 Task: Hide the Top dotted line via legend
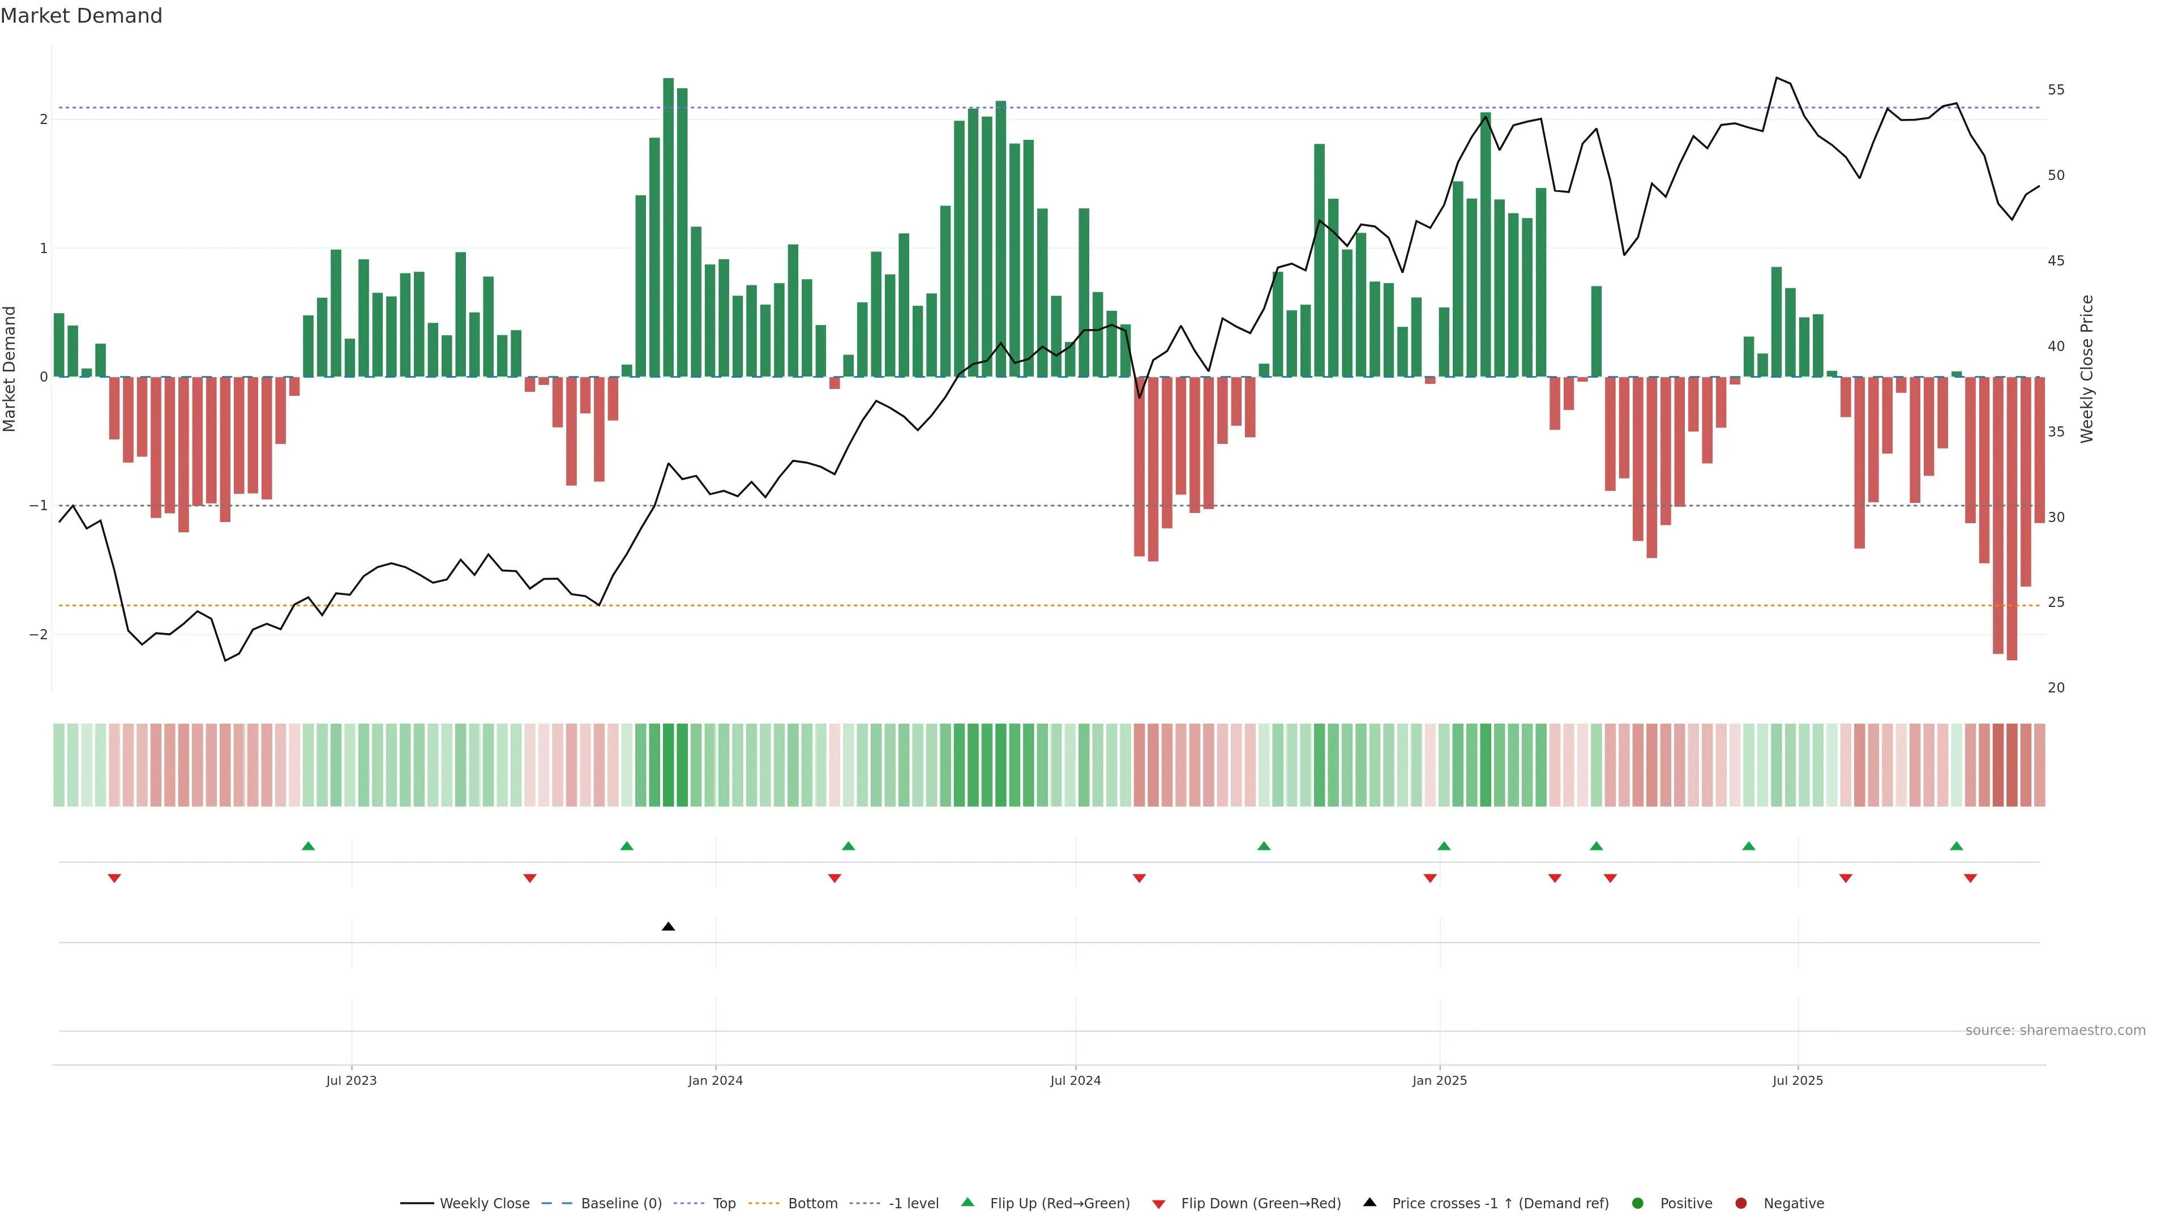coord(724,1204)
